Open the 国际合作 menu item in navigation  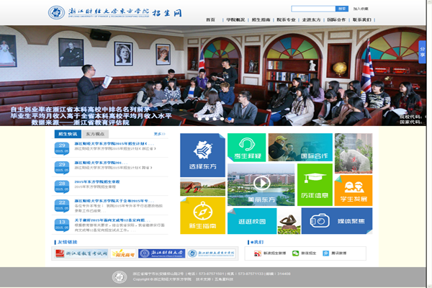pos(336,20)
